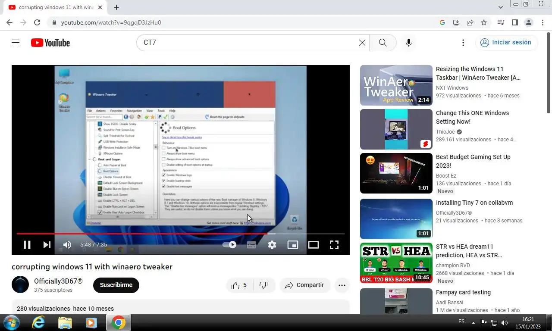Viewport: 552px width, 331px height.
Task: Open media controls in Chrome toolbar
Action: (501, 22)
